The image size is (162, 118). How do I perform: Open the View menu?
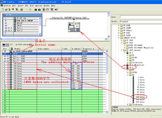32,6
